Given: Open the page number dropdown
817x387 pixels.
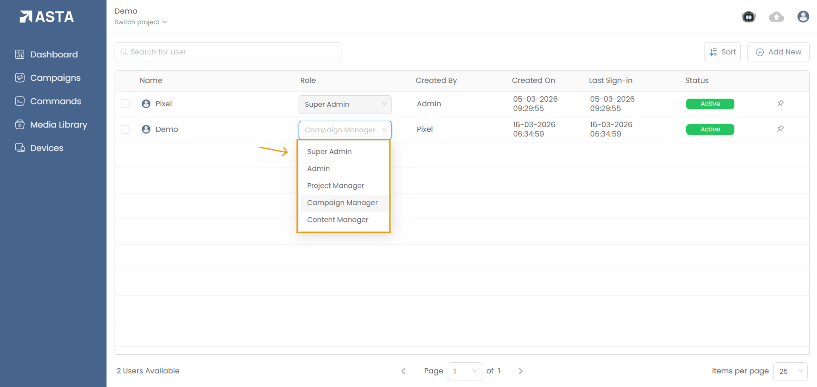Looking at the screenshot, I should pos(464,371).
